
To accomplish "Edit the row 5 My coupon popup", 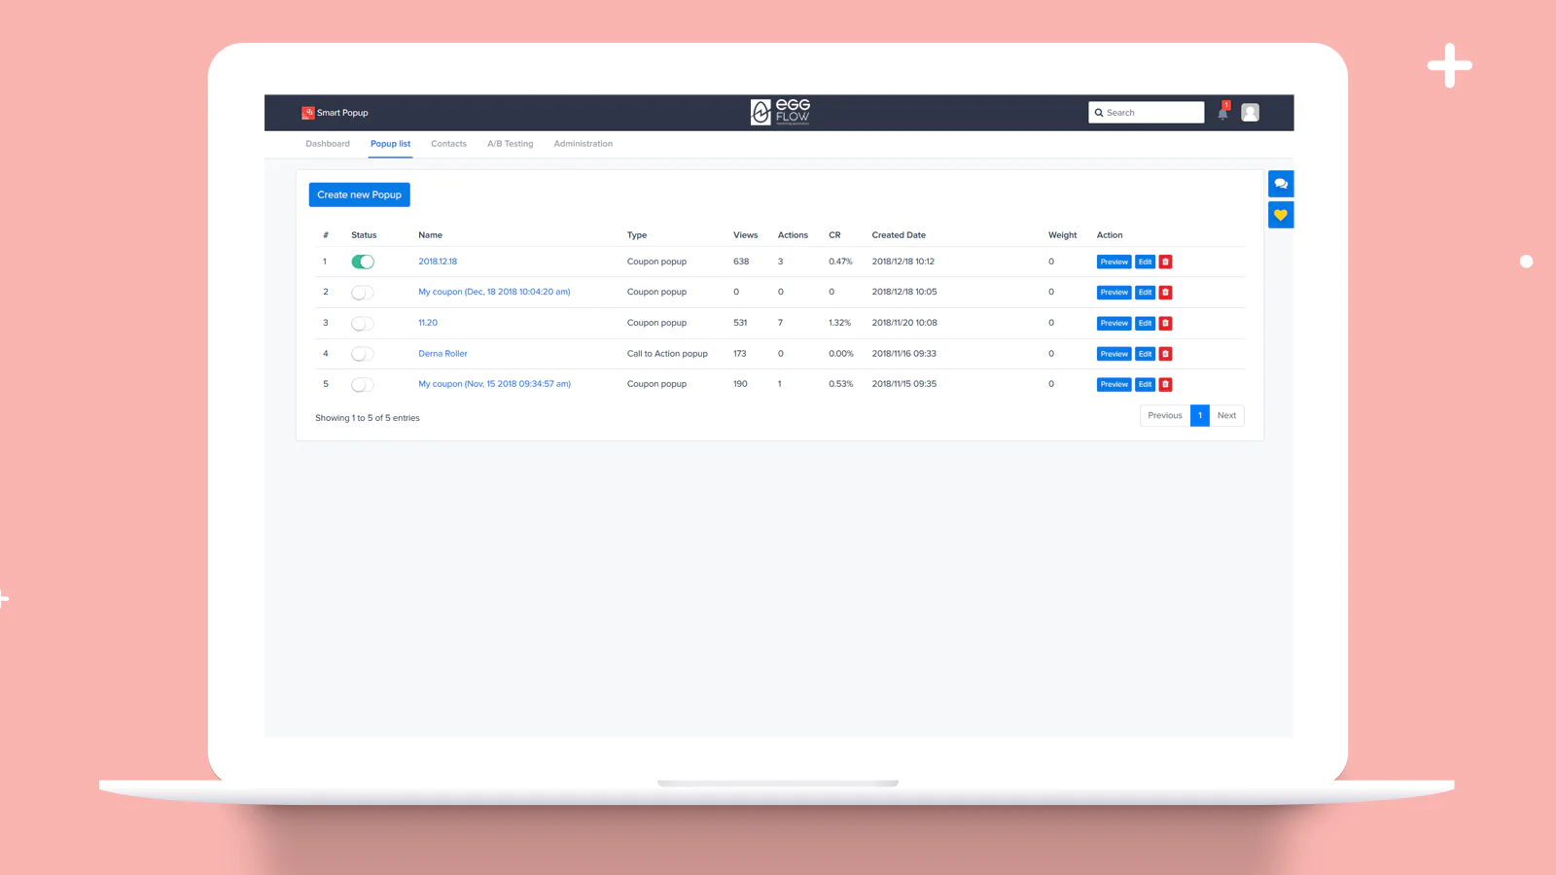I will [1145, 384].
